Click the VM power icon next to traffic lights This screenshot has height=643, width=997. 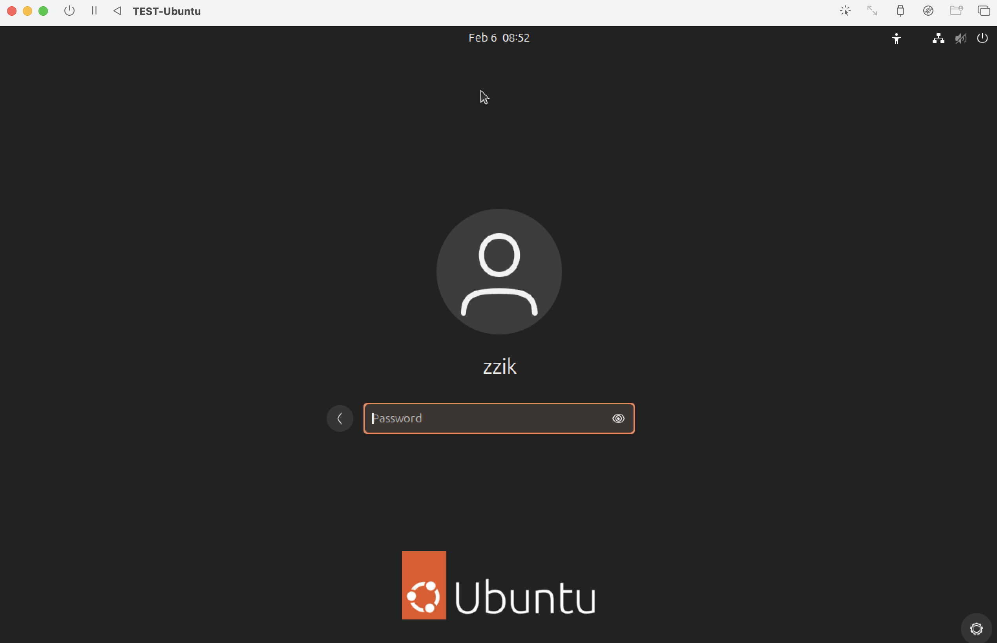point(69,11)
